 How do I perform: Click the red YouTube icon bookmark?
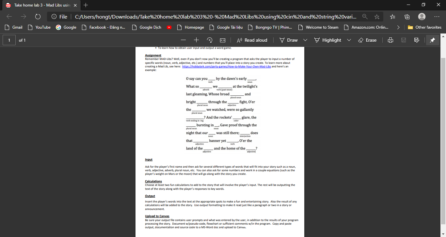tap(169, 27)
